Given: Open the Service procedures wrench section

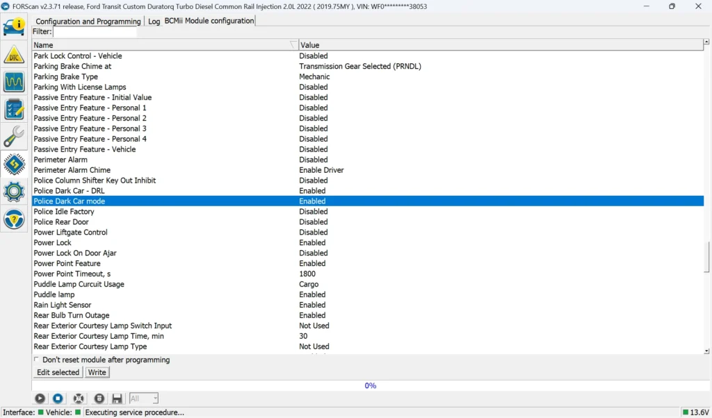Looking at the screenshot, I should (x=14, y=137).
